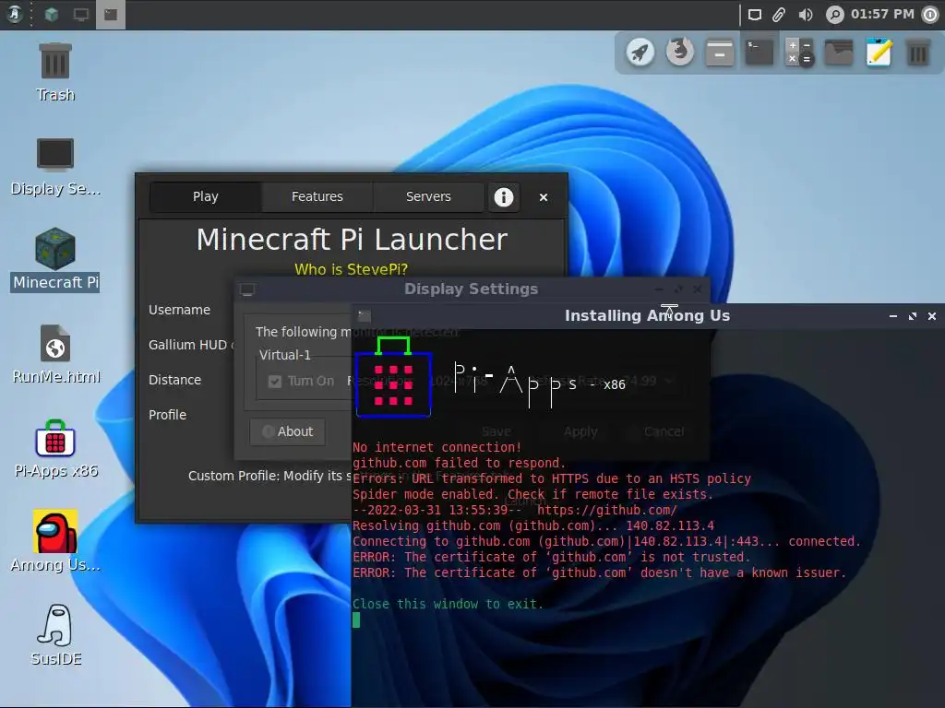
Task: Click the green terminal cursor block
Action: 356,620
